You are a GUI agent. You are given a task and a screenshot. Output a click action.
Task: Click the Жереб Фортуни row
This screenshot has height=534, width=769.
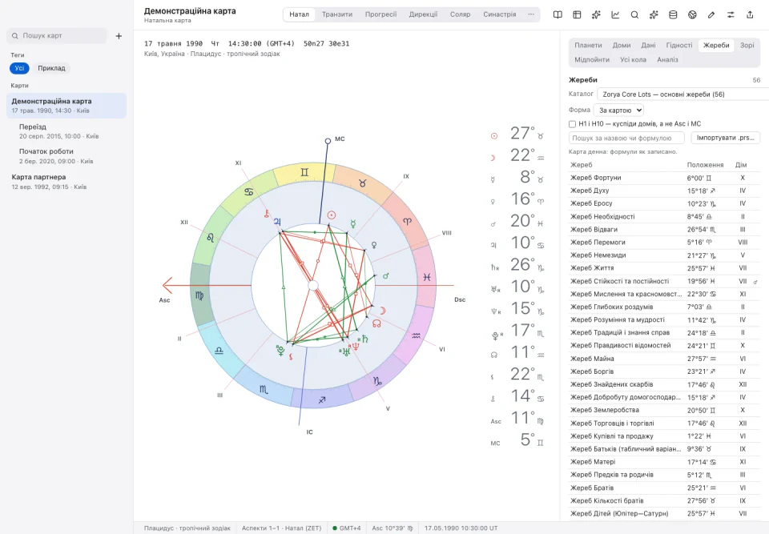pos(665,178)
